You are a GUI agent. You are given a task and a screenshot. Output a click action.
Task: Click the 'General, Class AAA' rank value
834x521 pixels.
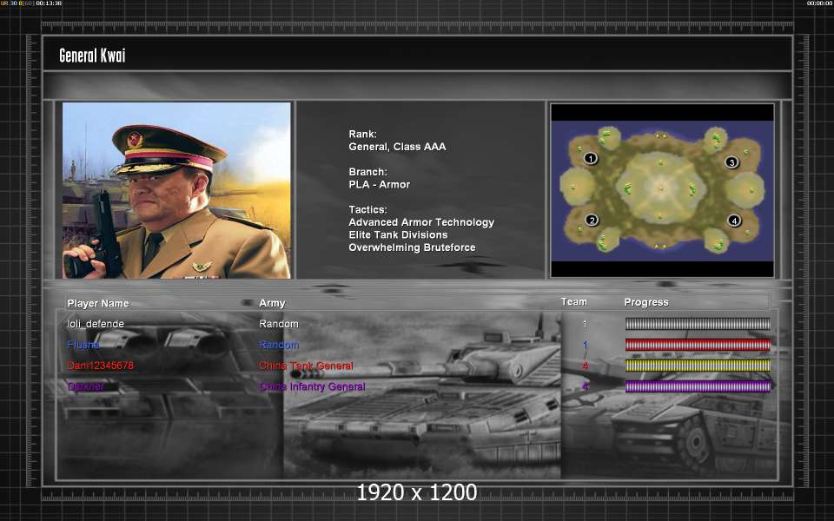(x=397, y=147)
